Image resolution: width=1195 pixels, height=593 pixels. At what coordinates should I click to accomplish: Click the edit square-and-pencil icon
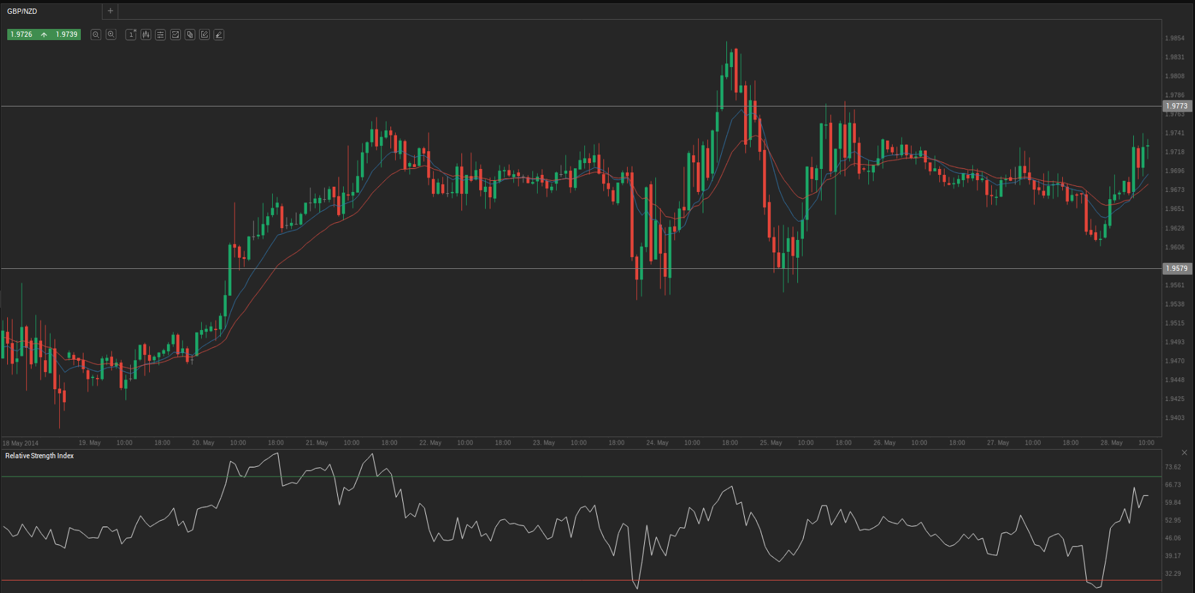pyautogui.click(x=204, y=35)
